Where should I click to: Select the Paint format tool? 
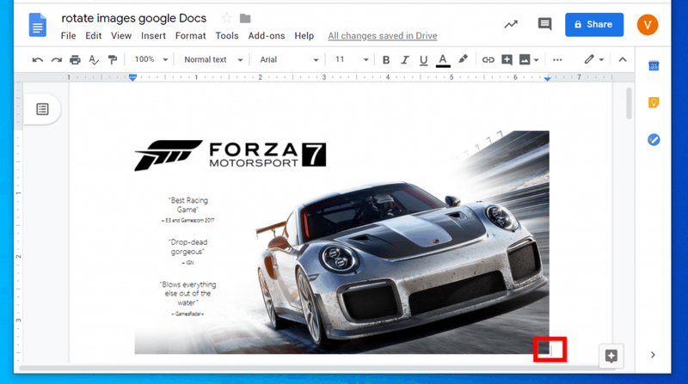113,59
